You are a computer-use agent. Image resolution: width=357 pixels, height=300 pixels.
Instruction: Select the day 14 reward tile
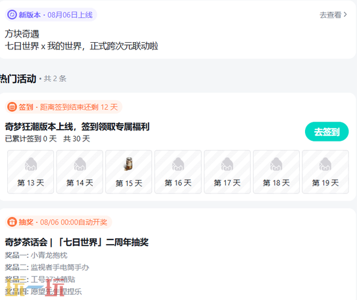(x=80, y=172)
